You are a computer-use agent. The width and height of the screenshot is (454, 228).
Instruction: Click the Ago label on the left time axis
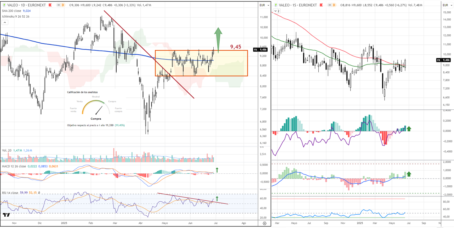click(x=244, y=223)
